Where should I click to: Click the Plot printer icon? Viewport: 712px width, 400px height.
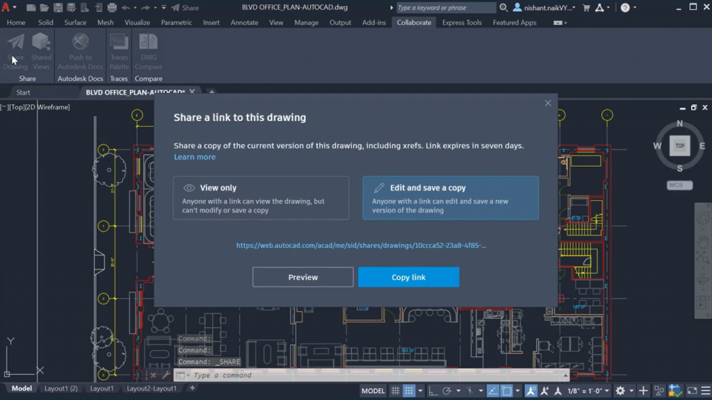click(x=112, y=8)
